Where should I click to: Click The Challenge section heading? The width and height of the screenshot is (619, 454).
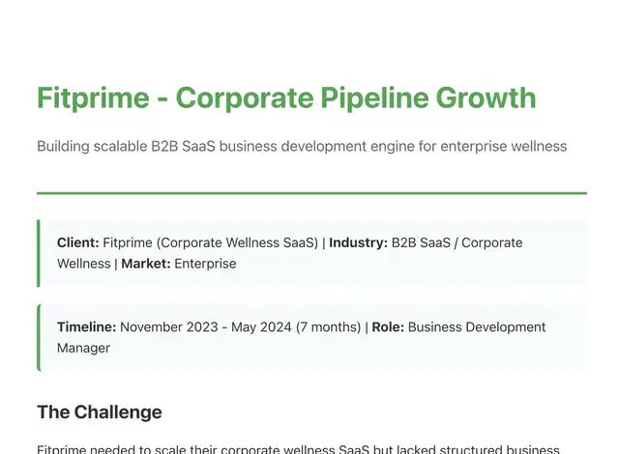(100, 412)
